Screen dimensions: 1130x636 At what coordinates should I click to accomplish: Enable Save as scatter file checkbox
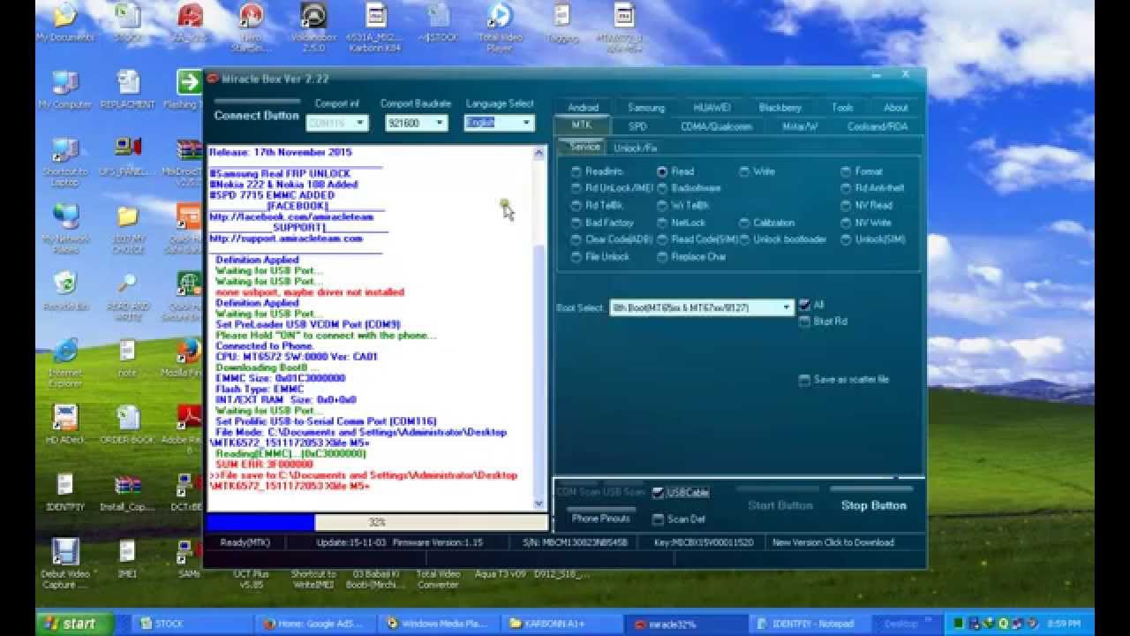[804, 380]
